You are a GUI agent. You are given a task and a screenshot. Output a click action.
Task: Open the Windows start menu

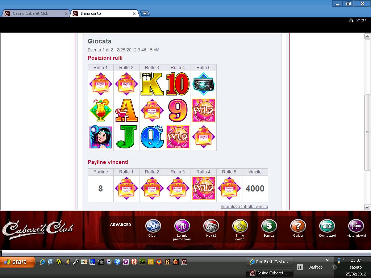click(x=17, y=262)
